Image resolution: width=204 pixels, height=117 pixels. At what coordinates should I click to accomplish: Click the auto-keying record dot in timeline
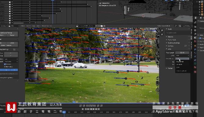83,109
